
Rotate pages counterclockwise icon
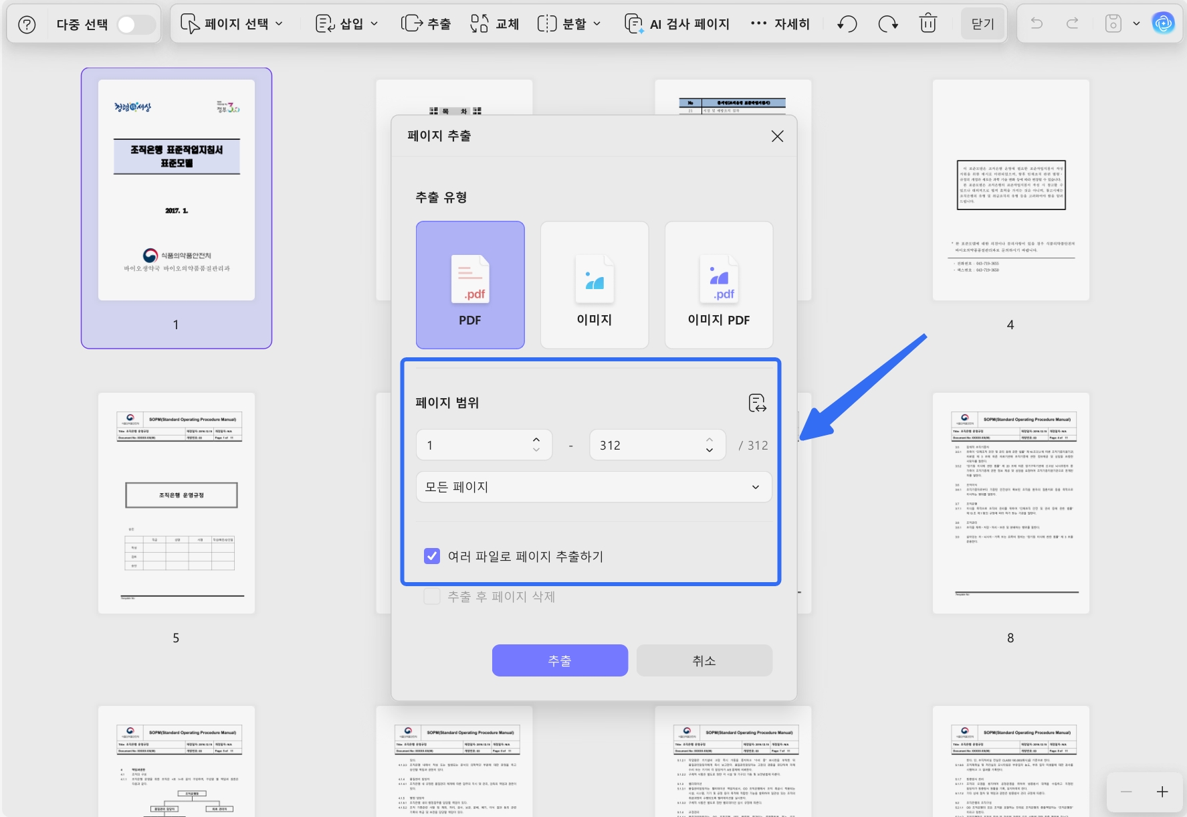coord(847,24)
